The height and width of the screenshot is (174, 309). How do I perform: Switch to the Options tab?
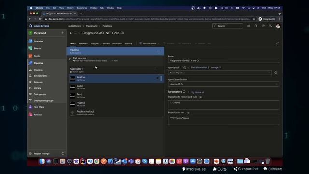105,43
